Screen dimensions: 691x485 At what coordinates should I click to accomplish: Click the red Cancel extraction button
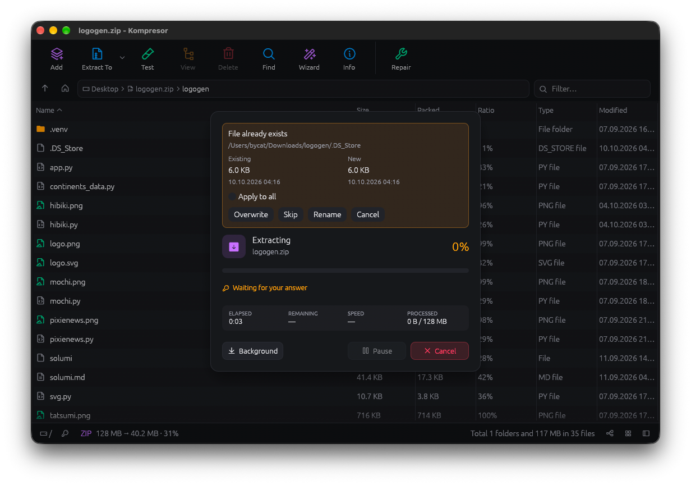[440, 351]
